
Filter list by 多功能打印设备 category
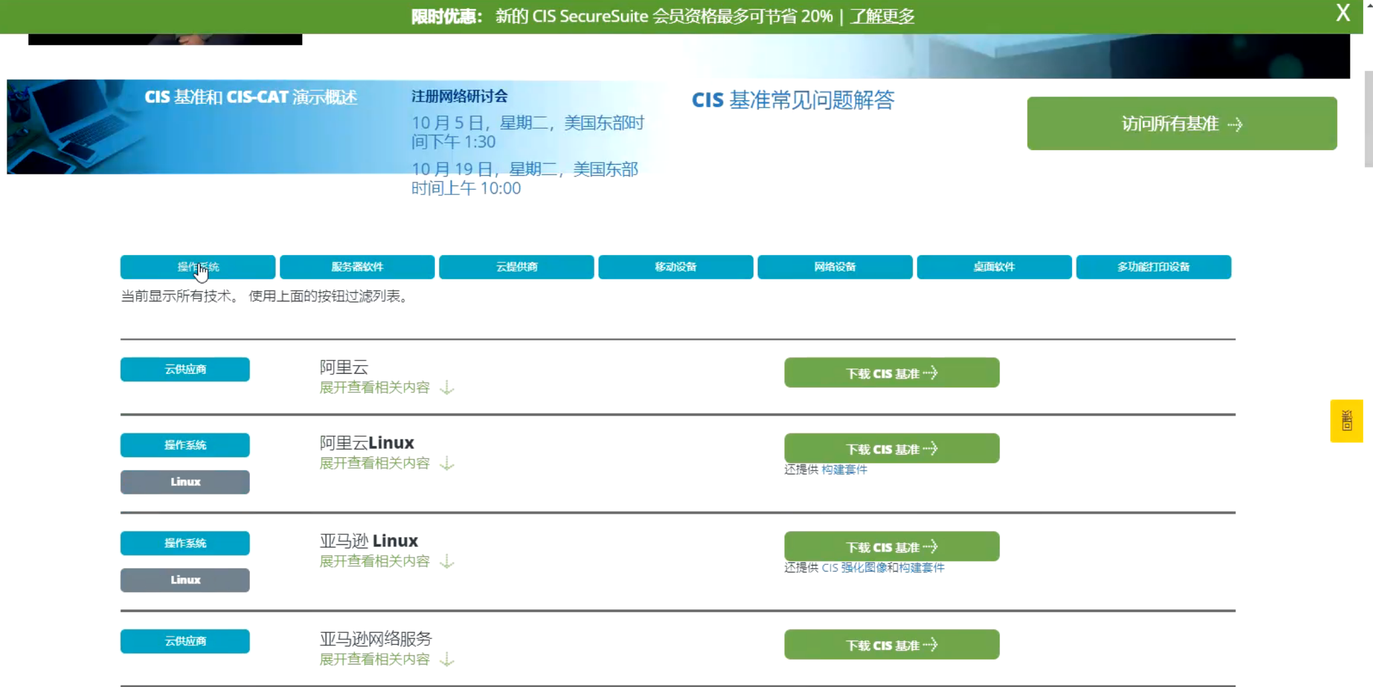[x=1154, y=267]
